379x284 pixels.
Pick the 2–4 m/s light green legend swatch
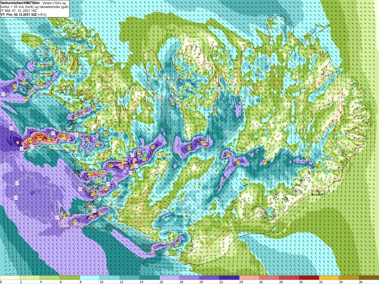click(x=30, y=278)
